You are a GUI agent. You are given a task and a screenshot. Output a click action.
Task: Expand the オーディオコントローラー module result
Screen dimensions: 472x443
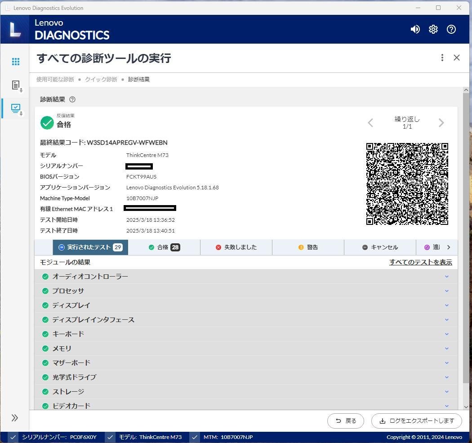tap(446, 277)
